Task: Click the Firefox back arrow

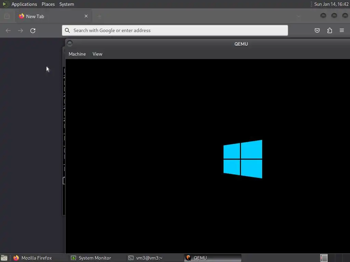Action: pyautogui.click(x=8, y=30)
